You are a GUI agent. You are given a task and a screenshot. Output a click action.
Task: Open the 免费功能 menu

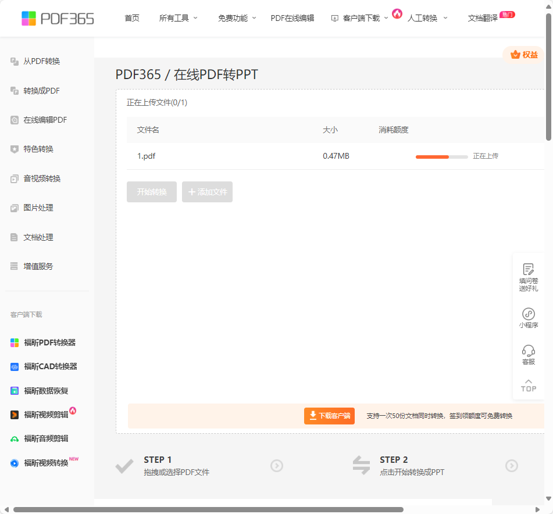pyautogui.click(x=233, y=18)
